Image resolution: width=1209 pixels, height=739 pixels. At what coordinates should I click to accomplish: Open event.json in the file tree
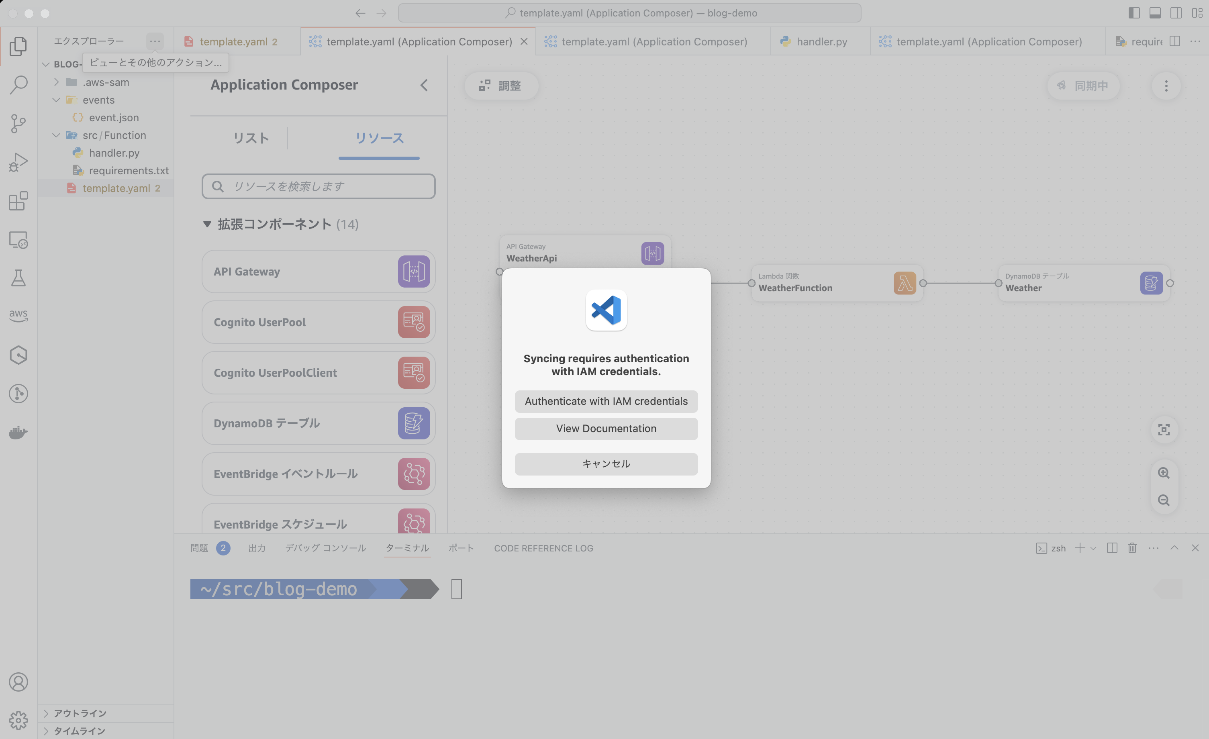pos(114,117)
